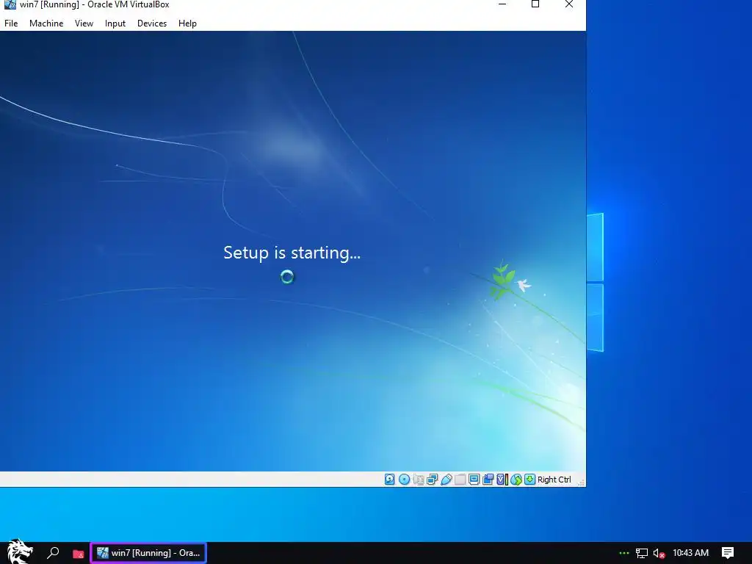
Task: Grab the VM window resize grip
Action: (581, 482)
